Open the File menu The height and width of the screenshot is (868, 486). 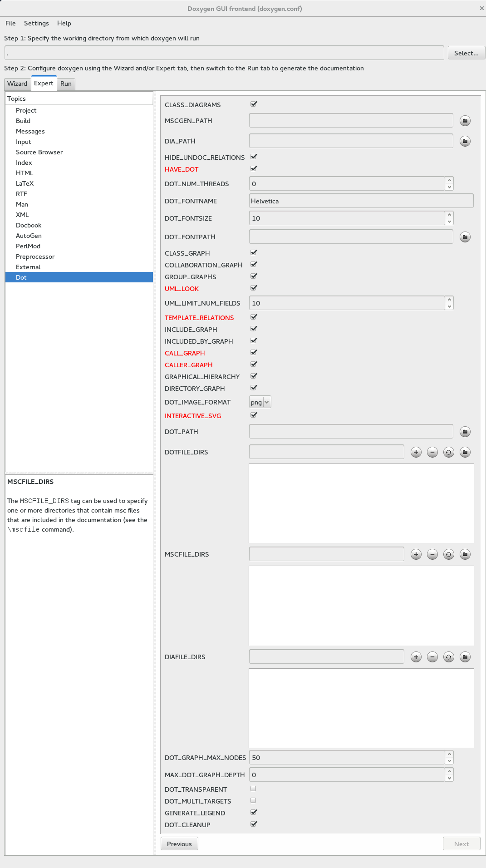point(10,23)
